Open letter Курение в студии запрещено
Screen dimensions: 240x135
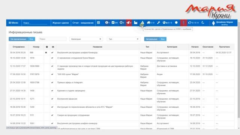coord(71,91)
